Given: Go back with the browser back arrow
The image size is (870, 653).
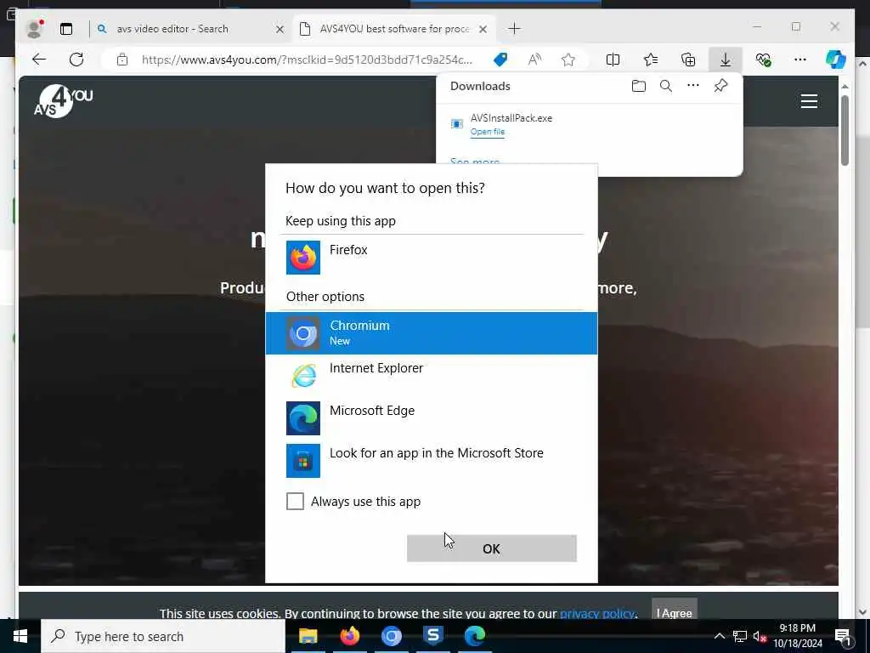Looking at the screenshot, I should point(39,60).
